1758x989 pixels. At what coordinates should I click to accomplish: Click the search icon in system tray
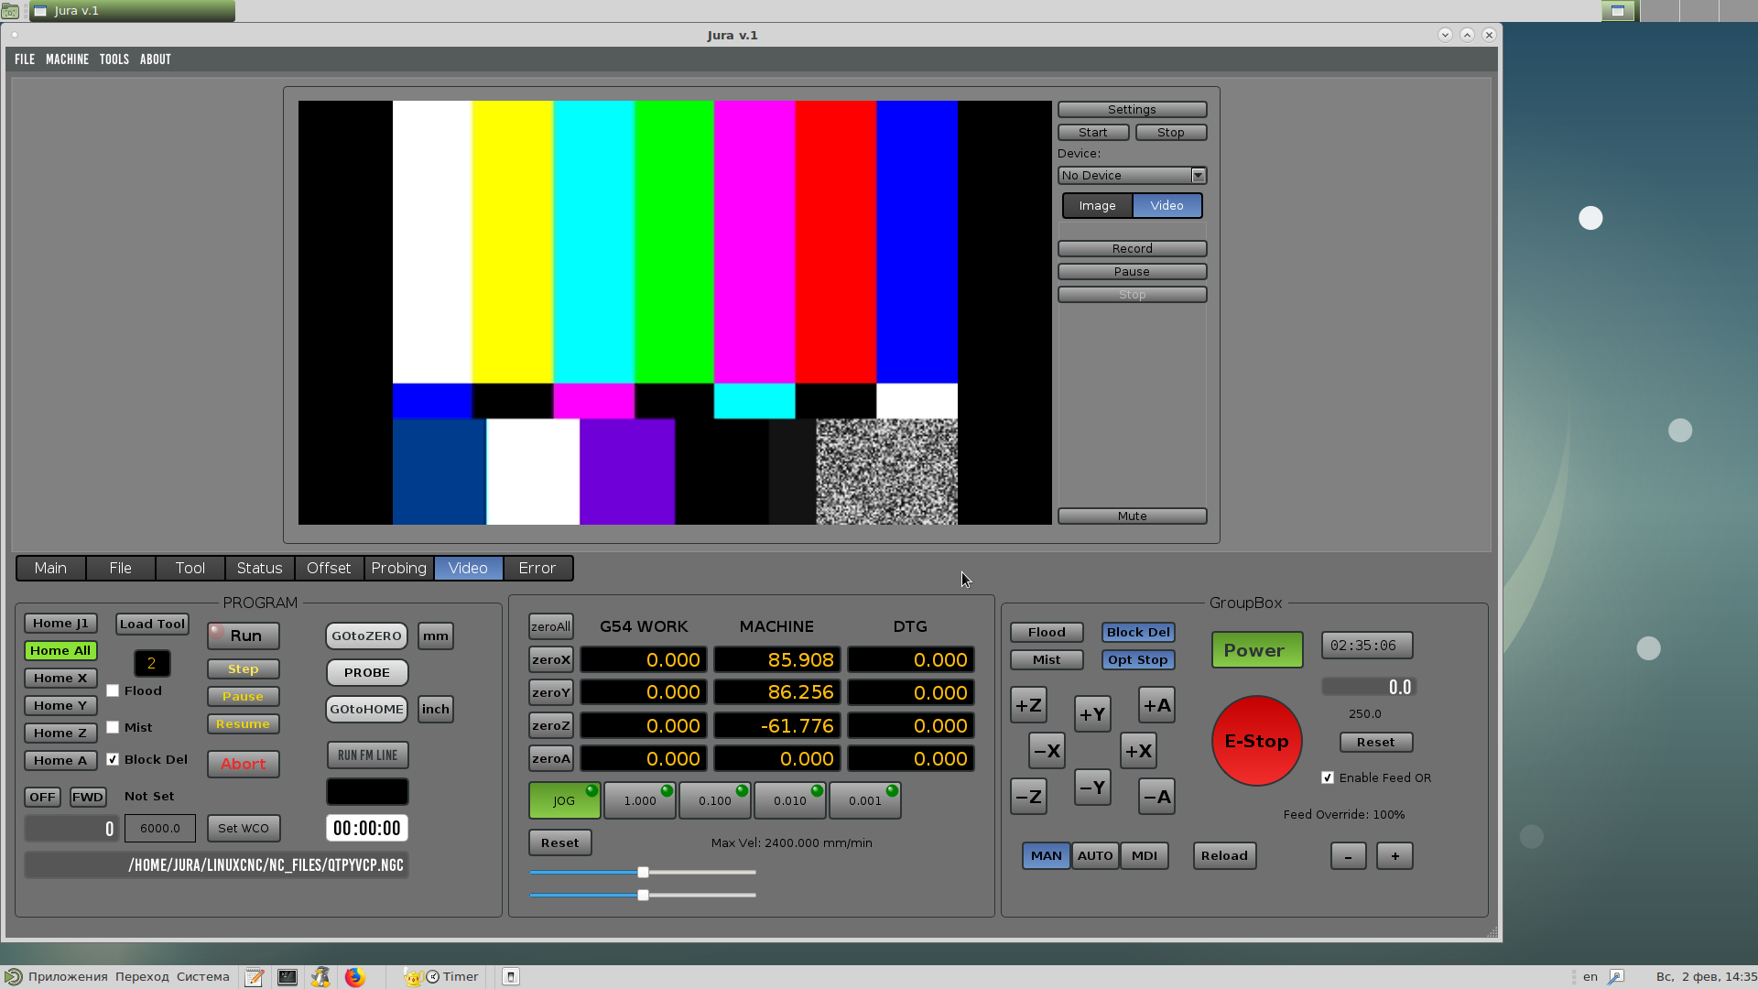pos(1615,977)
